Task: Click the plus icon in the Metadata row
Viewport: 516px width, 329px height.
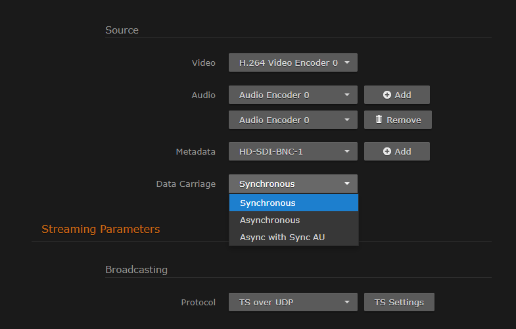Action: 387,151
